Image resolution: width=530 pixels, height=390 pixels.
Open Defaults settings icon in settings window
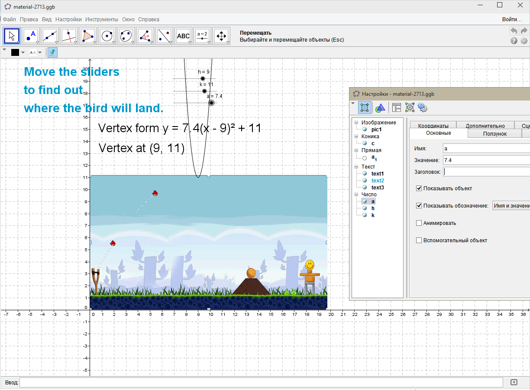pyautogui.click(x=410, y=107)
